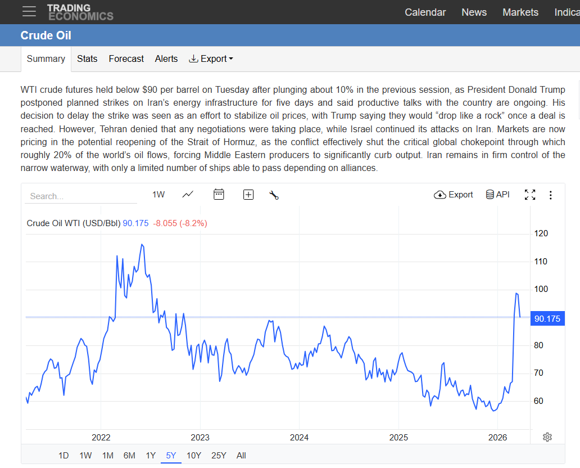
Task: Click the -8.055 (-8.2%) change value
Action: click(180, 223)
